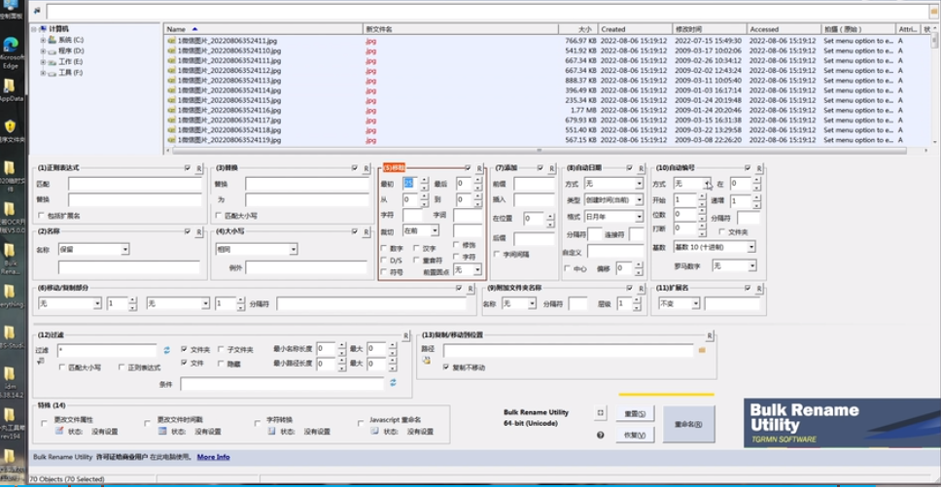Open the More Info link
Screen dimensions: 941x490
coord(213,456)
